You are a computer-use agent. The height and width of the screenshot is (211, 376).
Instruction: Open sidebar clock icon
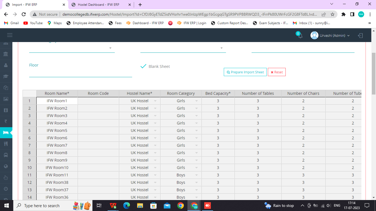pyautogui.click(x=6, y=189)
